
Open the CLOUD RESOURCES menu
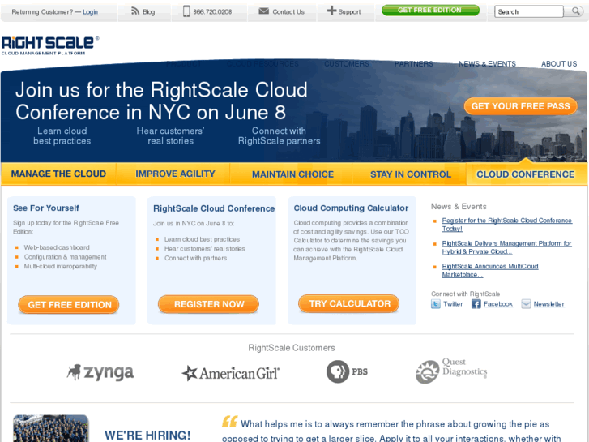coord(262,64)
